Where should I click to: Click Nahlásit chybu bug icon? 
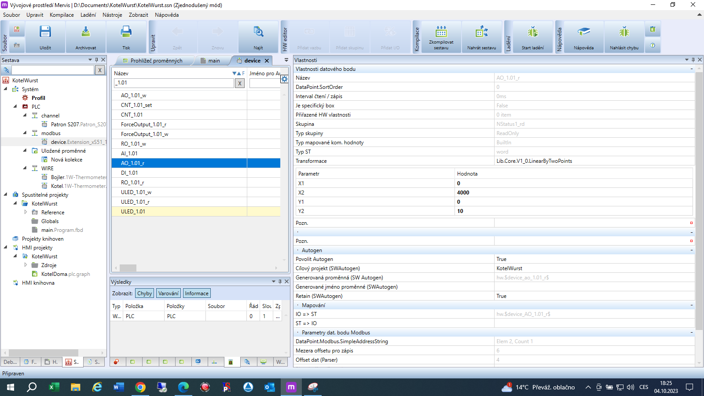tap(624, 32)
